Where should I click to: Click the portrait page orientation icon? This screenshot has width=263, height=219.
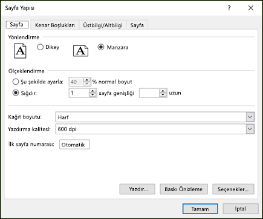click(x=20, y=51)
